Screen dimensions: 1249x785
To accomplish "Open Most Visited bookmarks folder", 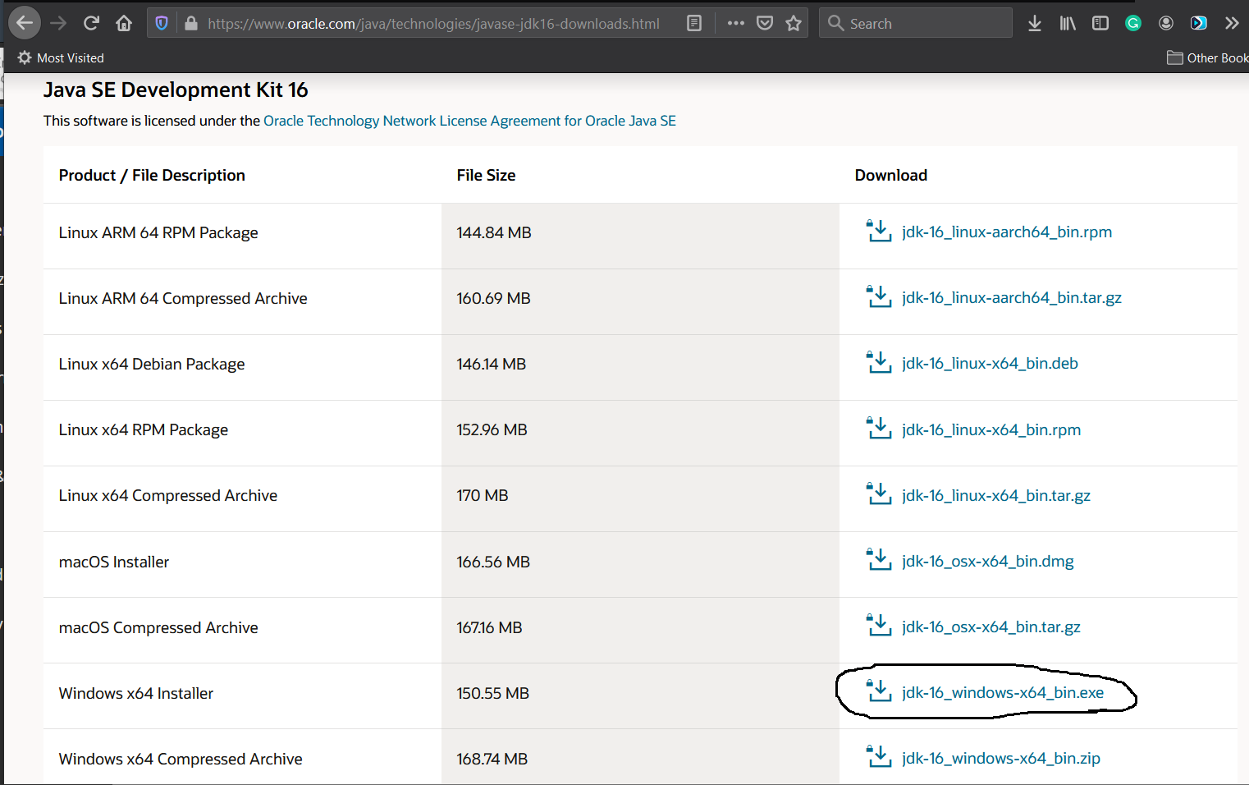I will click(x=61, y=57).
